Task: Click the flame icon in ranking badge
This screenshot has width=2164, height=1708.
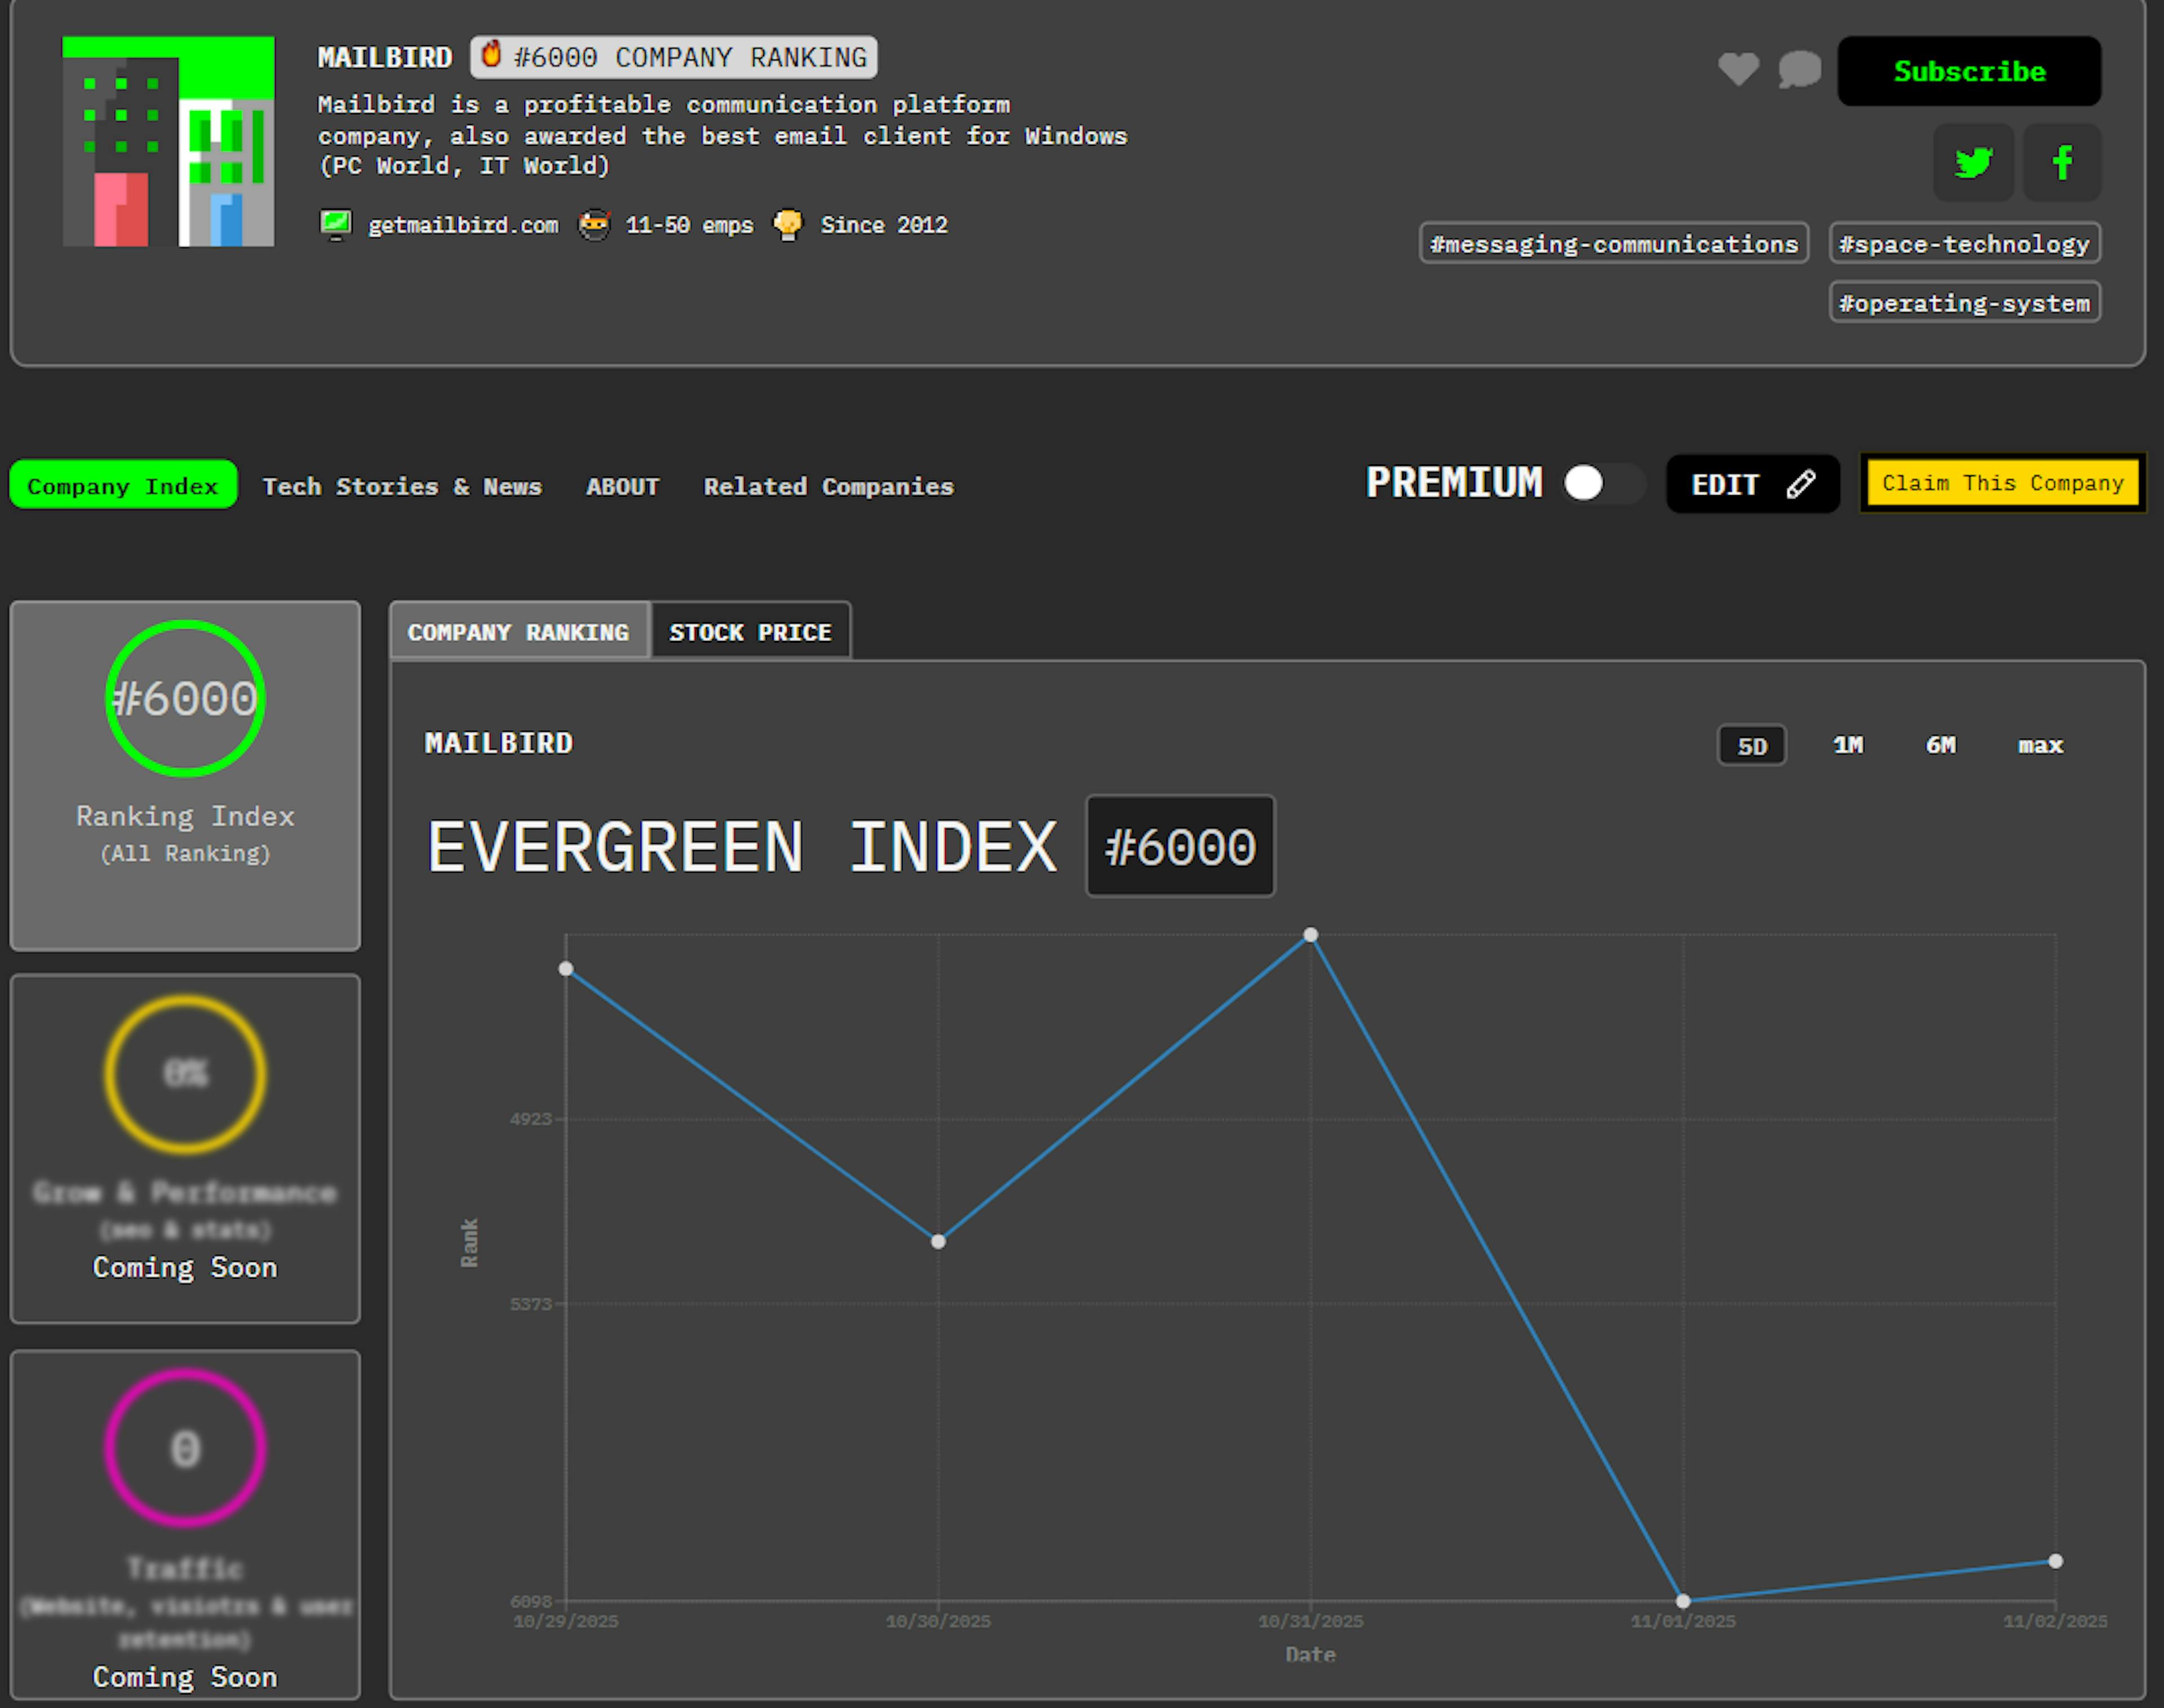Action: coord(491,55)
